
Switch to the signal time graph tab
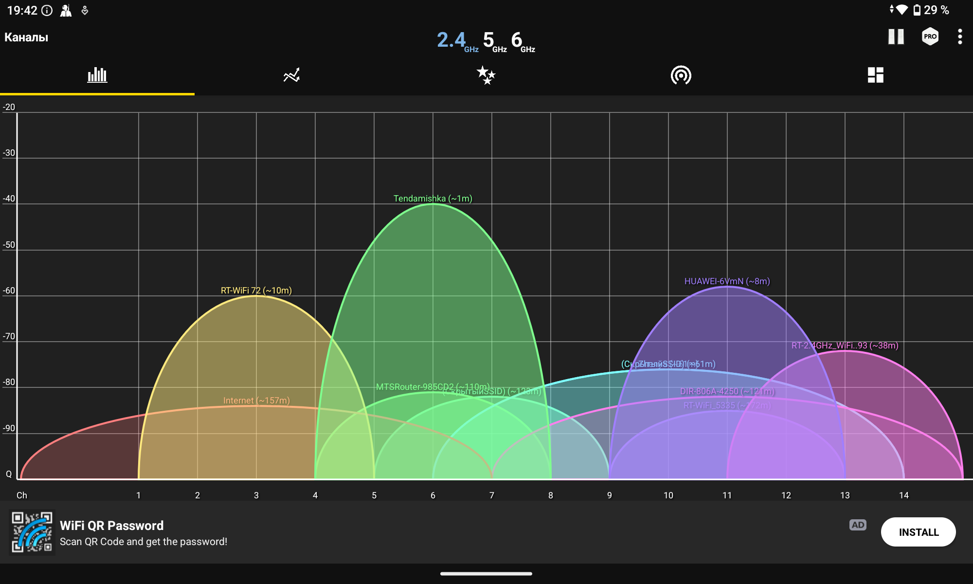click(291, 75)
